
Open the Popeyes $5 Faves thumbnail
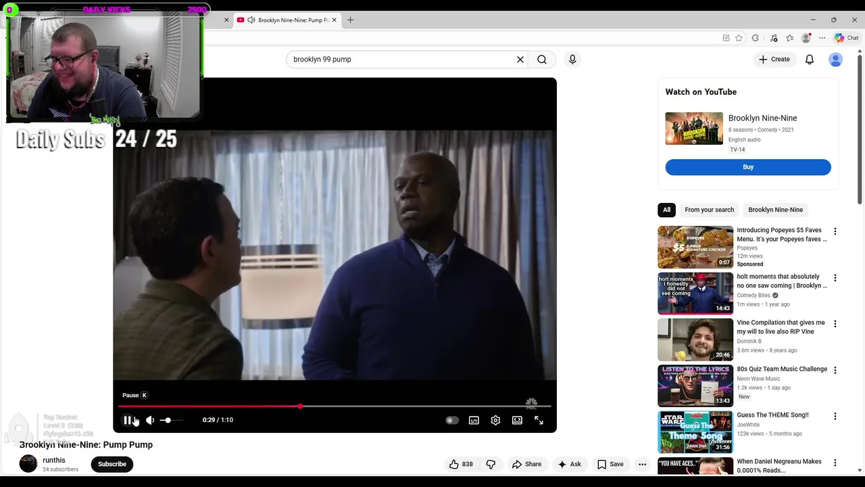[x=695, y=247]
